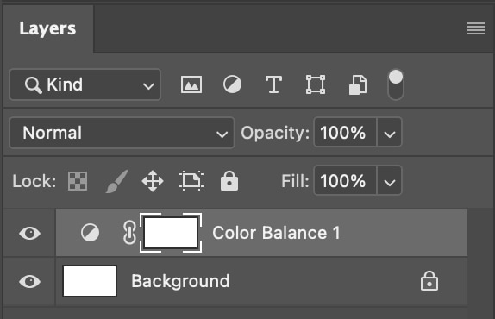Open the Normal blend mode dropdown
This screenshot has height=319, width=495.
122,133
